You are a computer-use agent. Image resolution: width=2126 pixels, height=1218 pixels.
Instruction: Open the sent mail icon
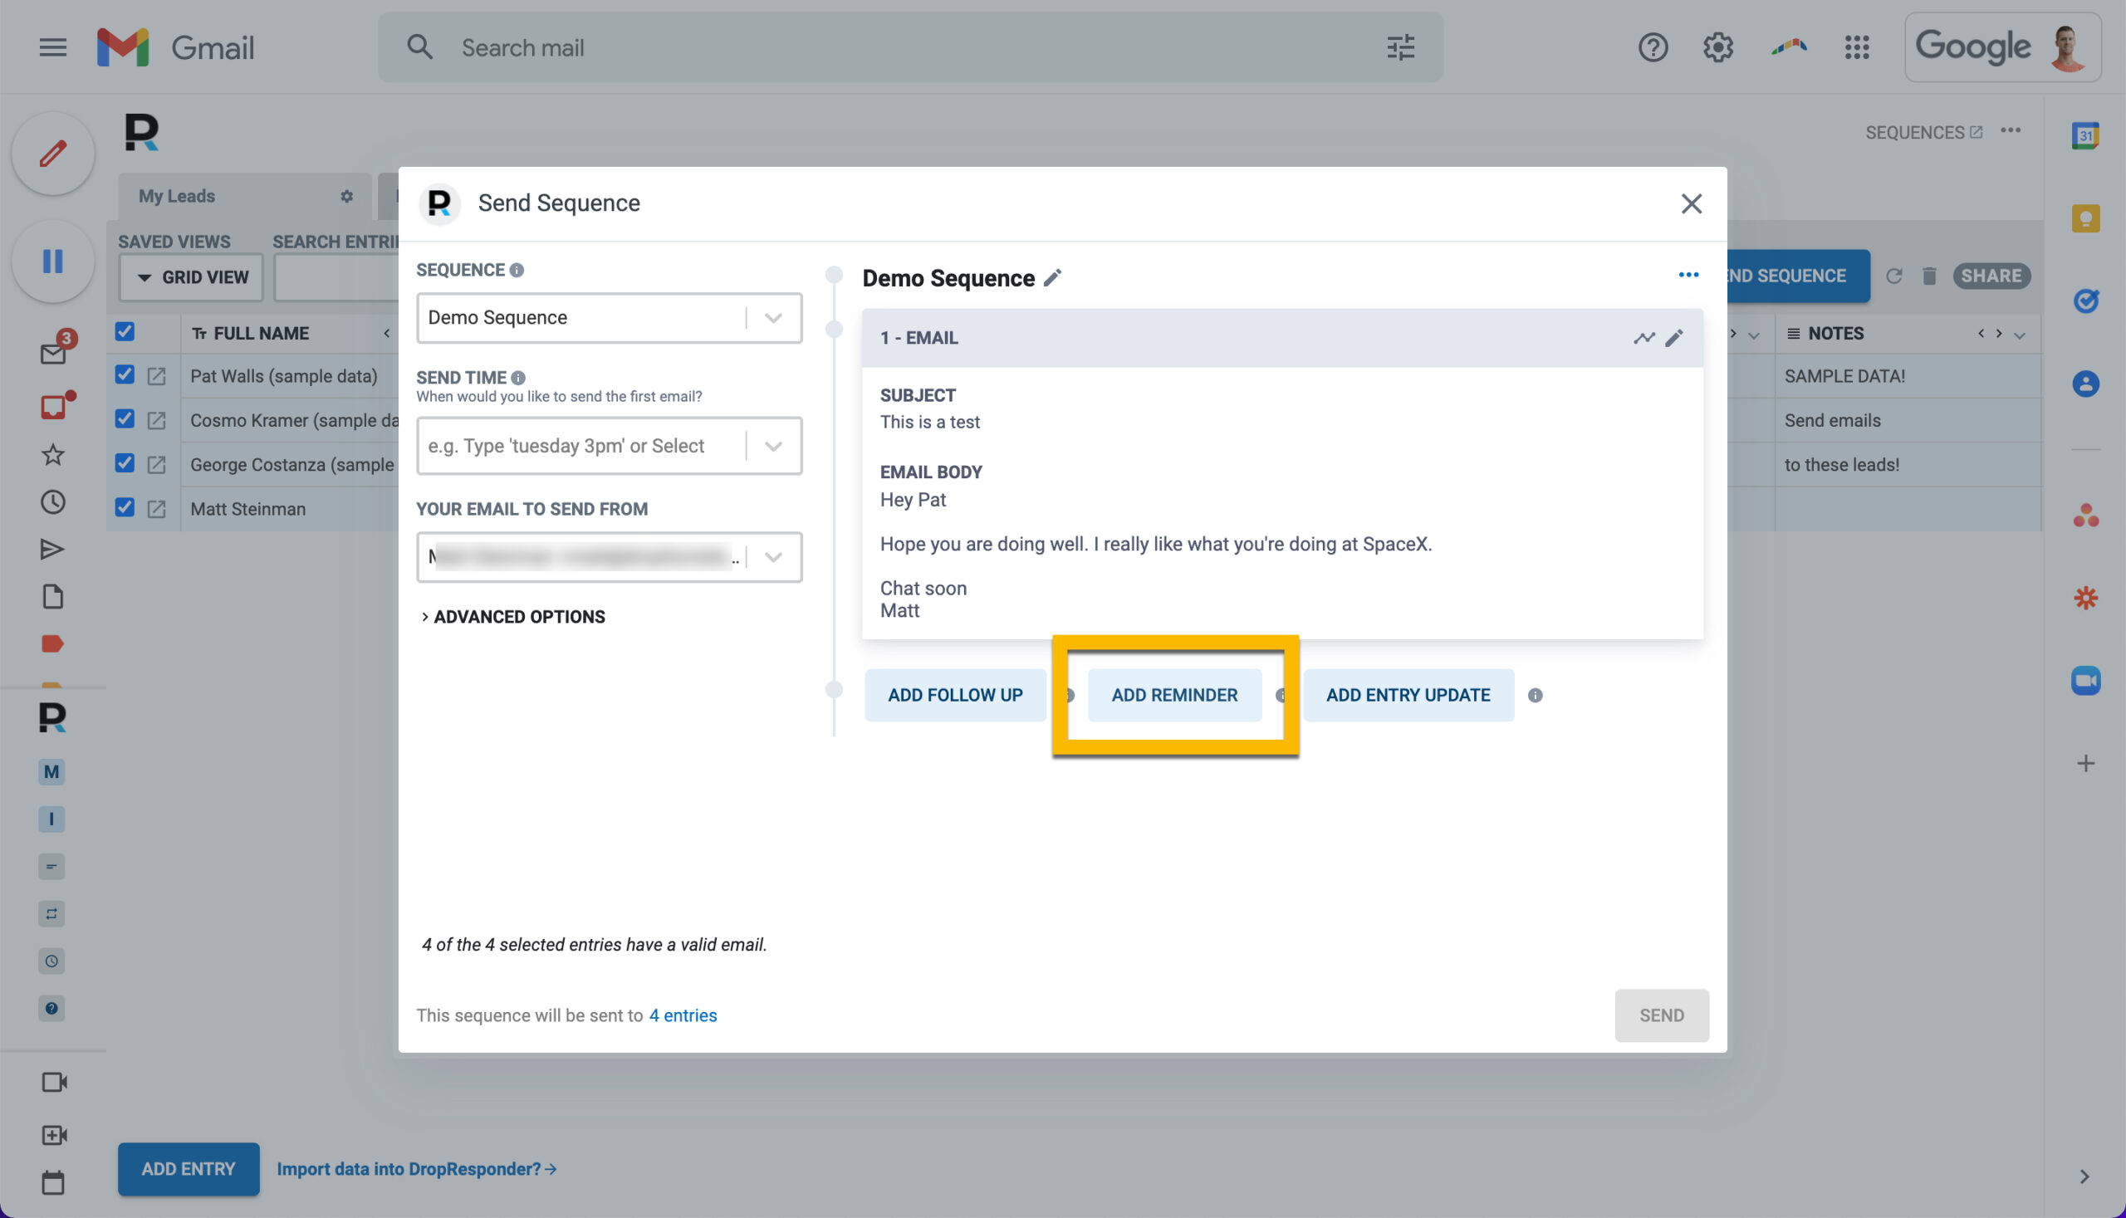click(52, 549)
